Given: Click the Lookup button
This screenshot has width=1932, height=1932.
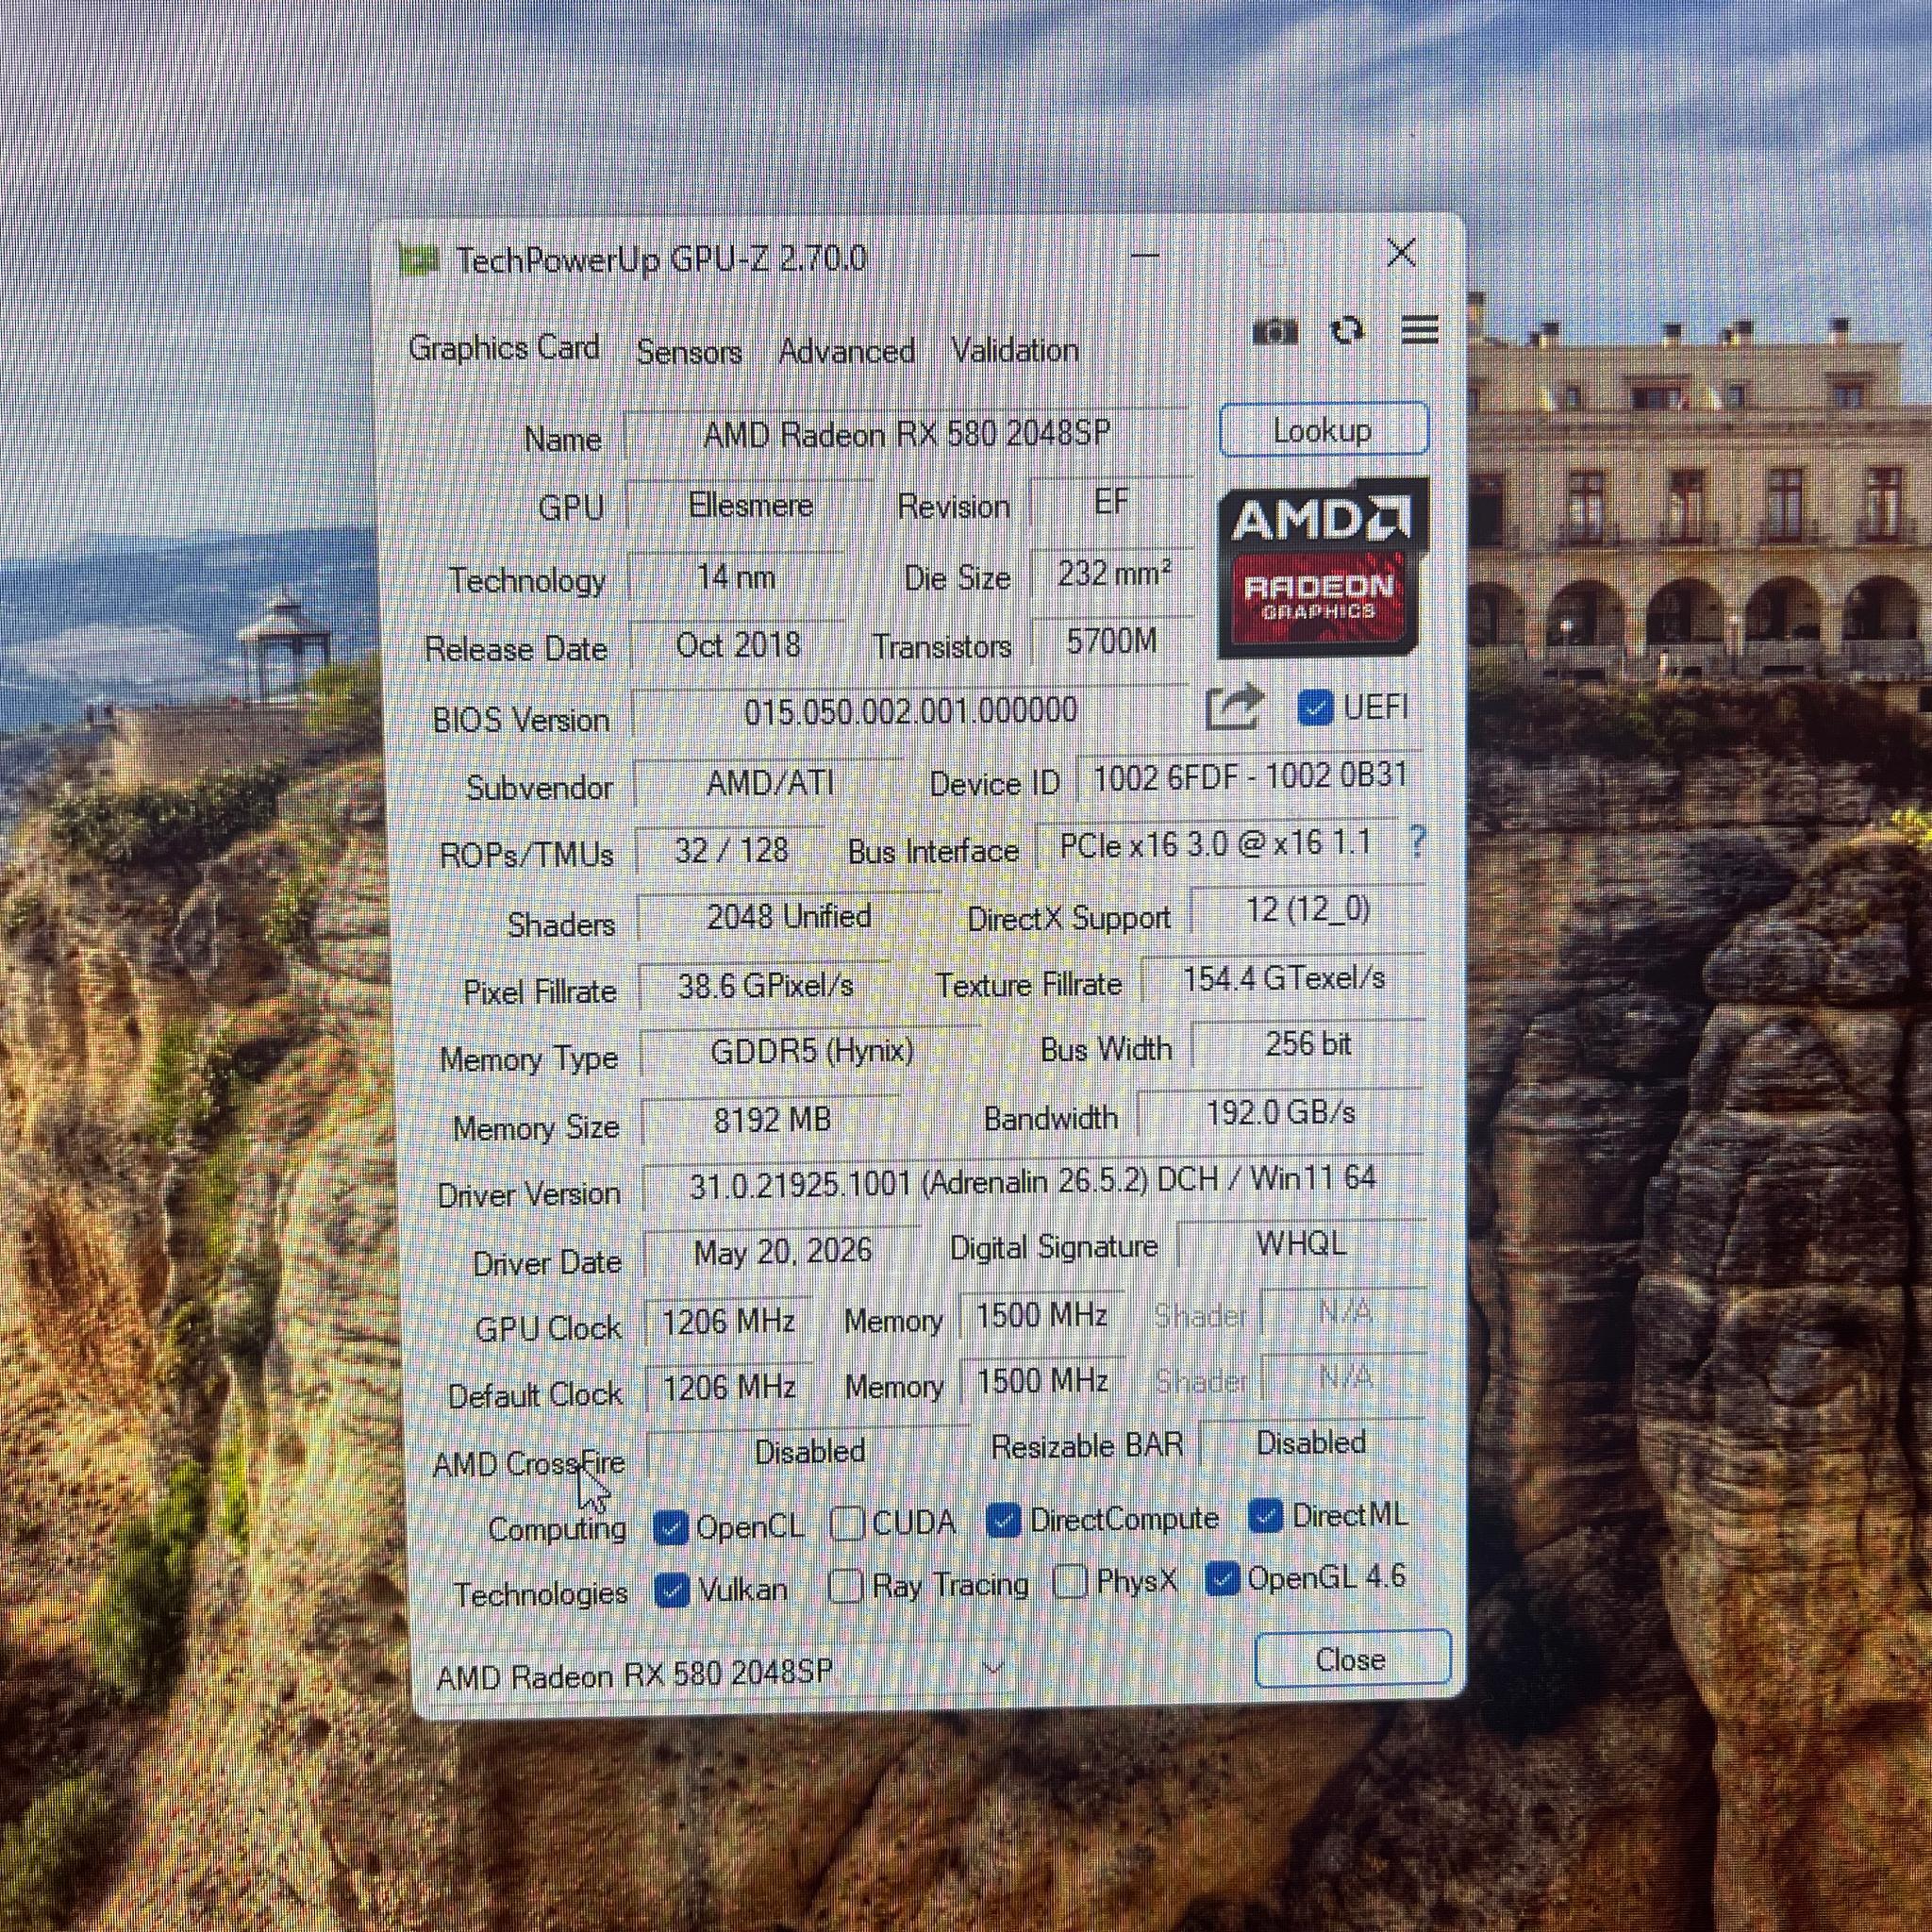Looking at the screenshot, I should [1324, 430].
